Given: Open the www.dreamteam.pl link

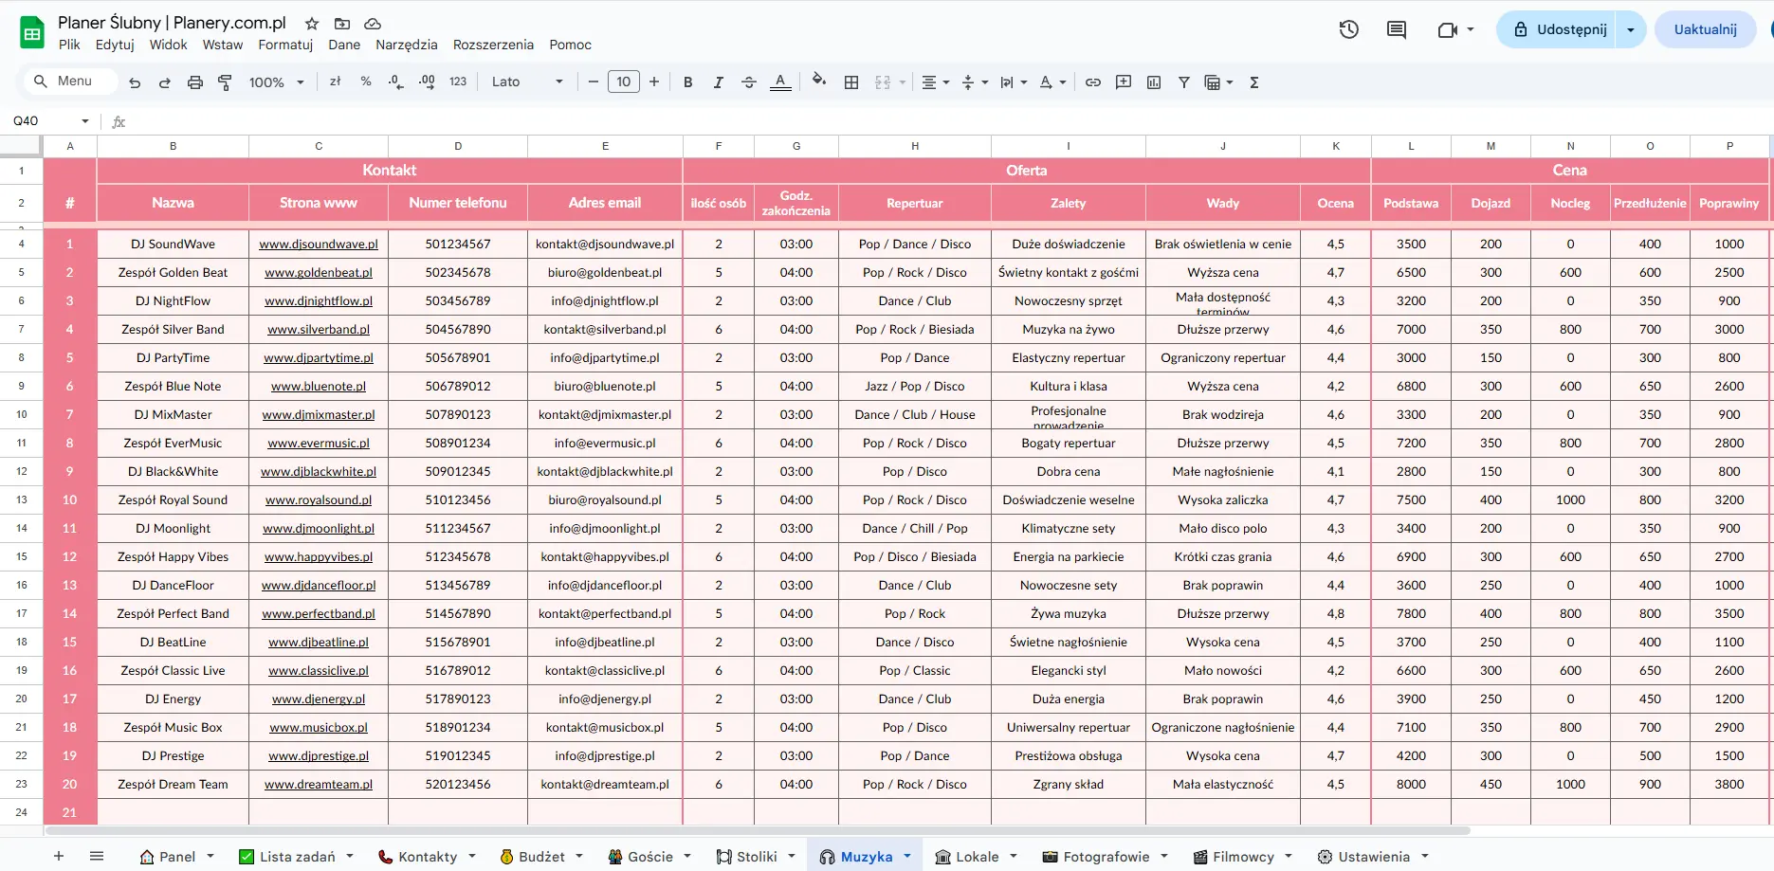Looking at the screenshot, I should [x=319, y=785].
